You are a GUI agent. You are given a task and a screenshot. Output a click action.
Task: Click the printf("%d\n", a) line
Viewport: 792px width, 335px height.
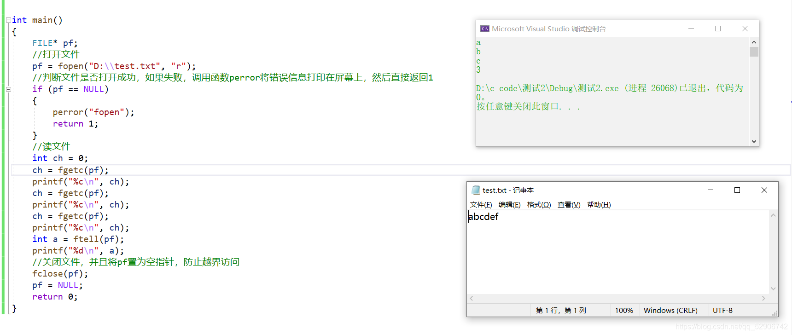coord(78,251)
